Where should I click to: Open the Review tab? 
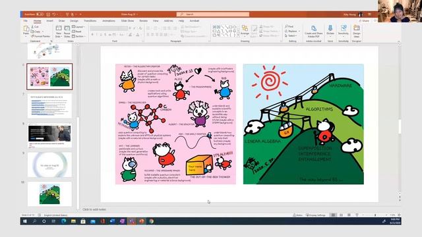144,20
